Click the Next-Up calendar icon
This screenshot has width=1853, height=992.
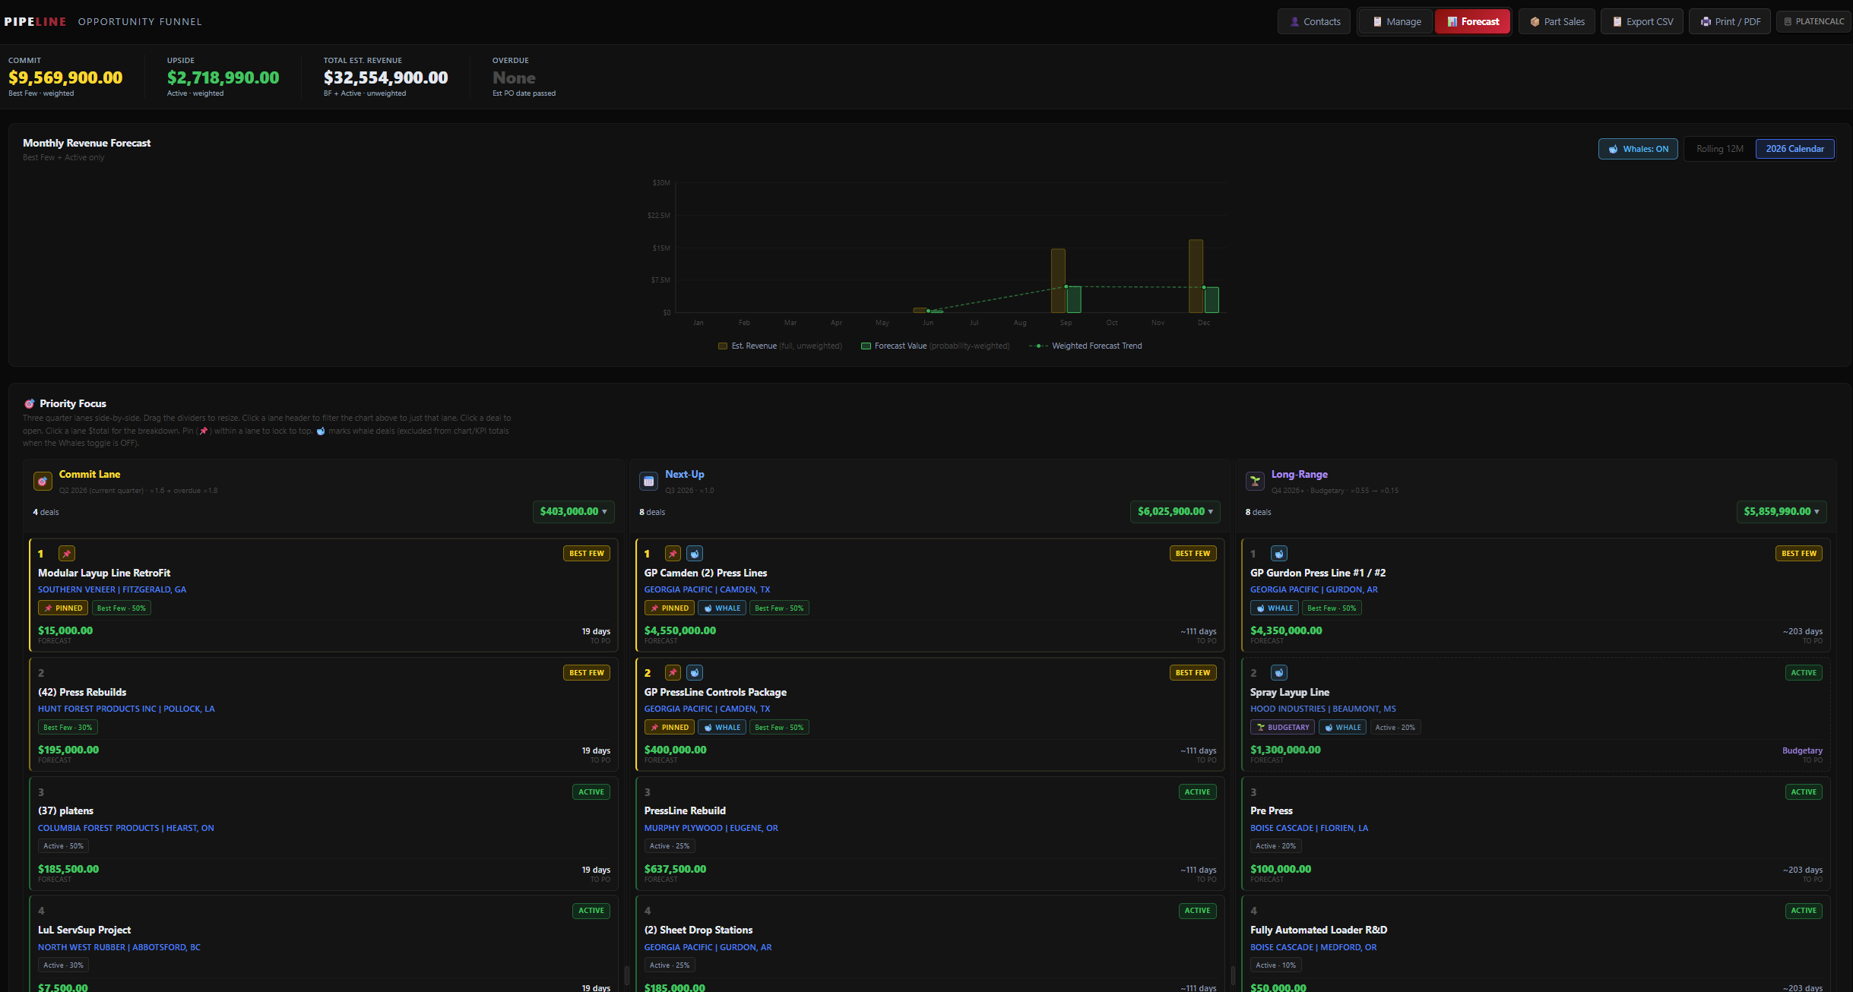tap(648, 481)
